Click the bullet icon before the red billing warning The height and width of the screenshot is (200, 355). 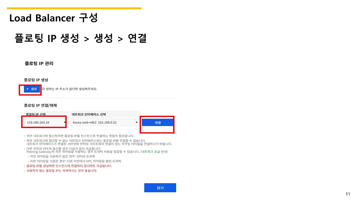click(24, 166)
